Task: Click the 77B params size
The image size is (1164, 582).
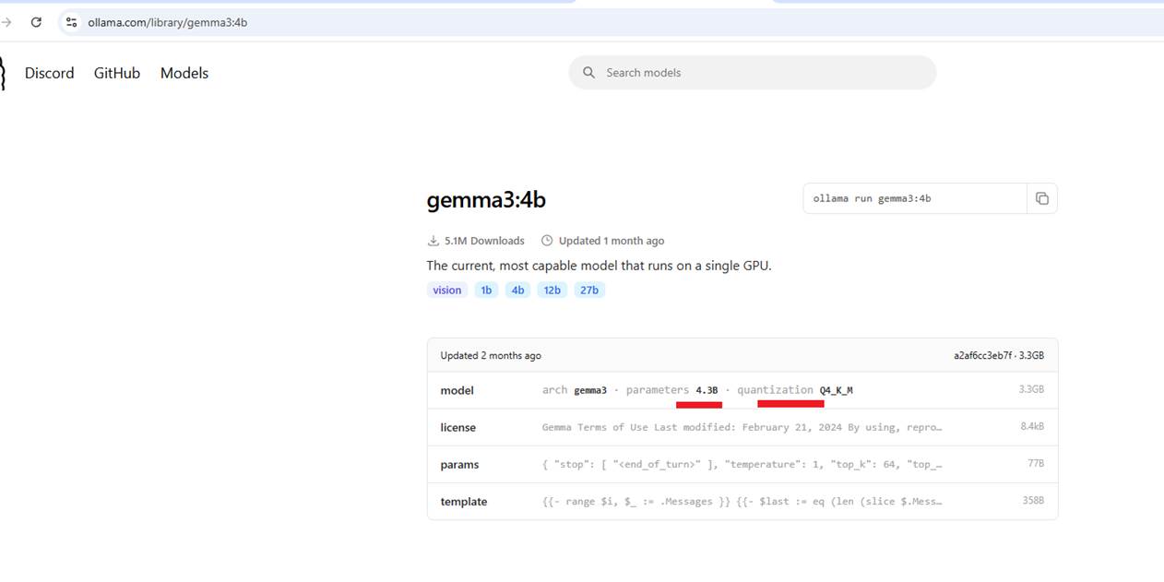Action: [x=1036, y=464]
